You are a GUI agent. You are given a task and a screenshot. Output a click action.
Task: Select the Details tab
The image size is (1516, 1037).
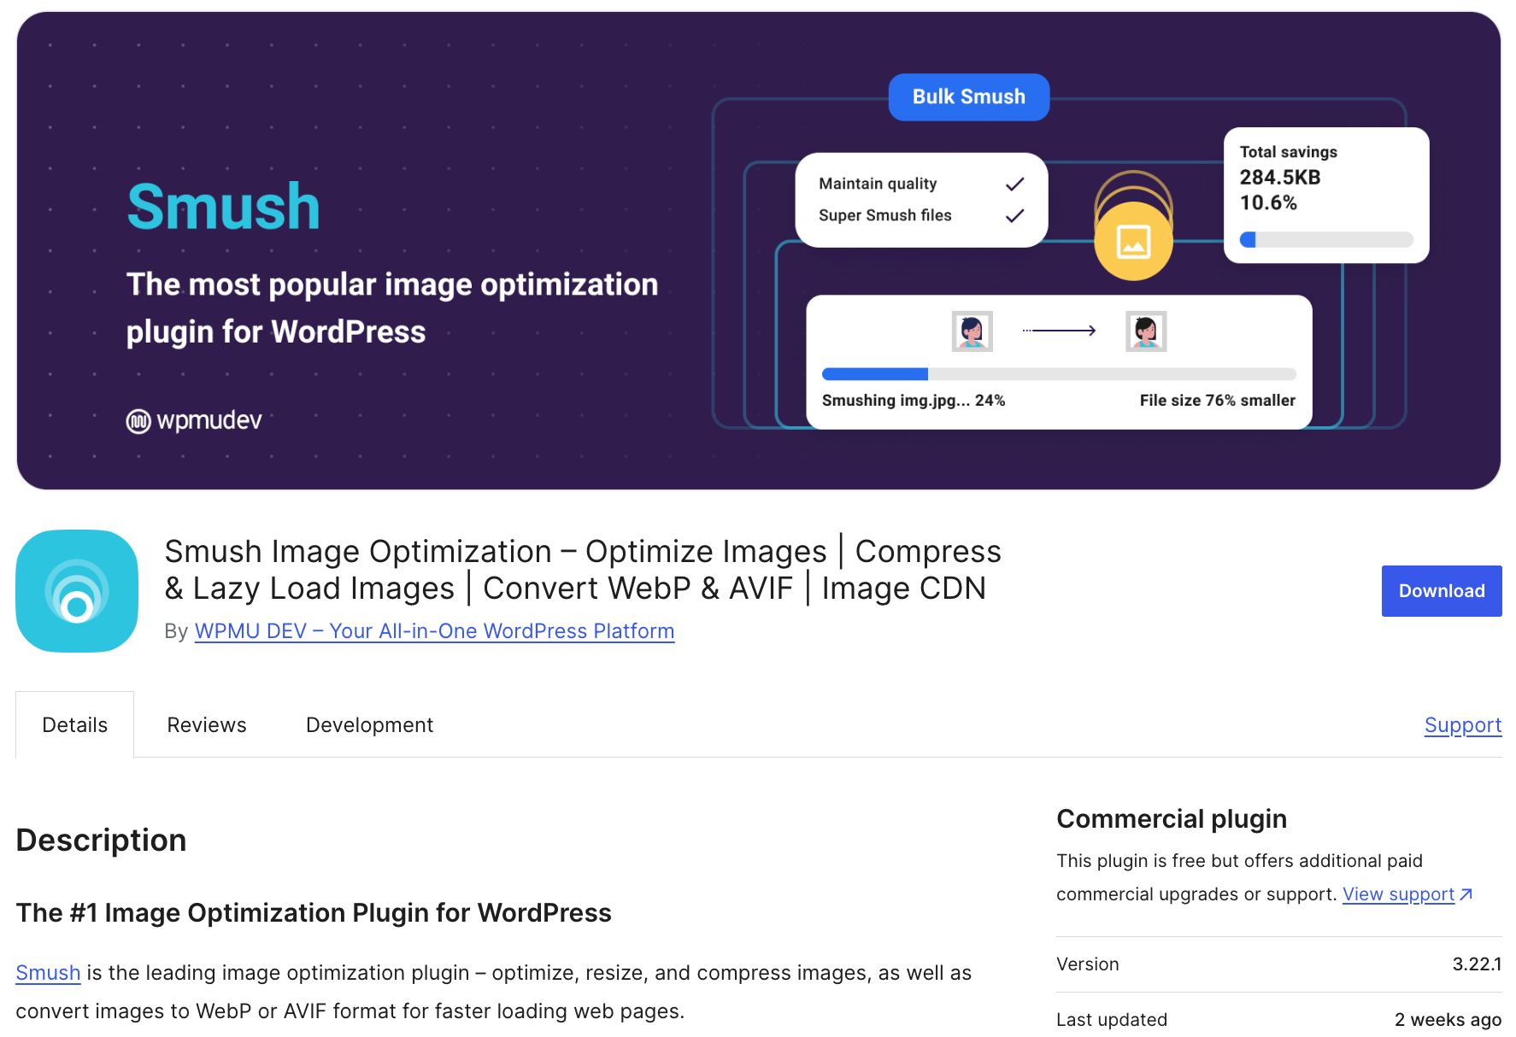[x=74, y=724]
